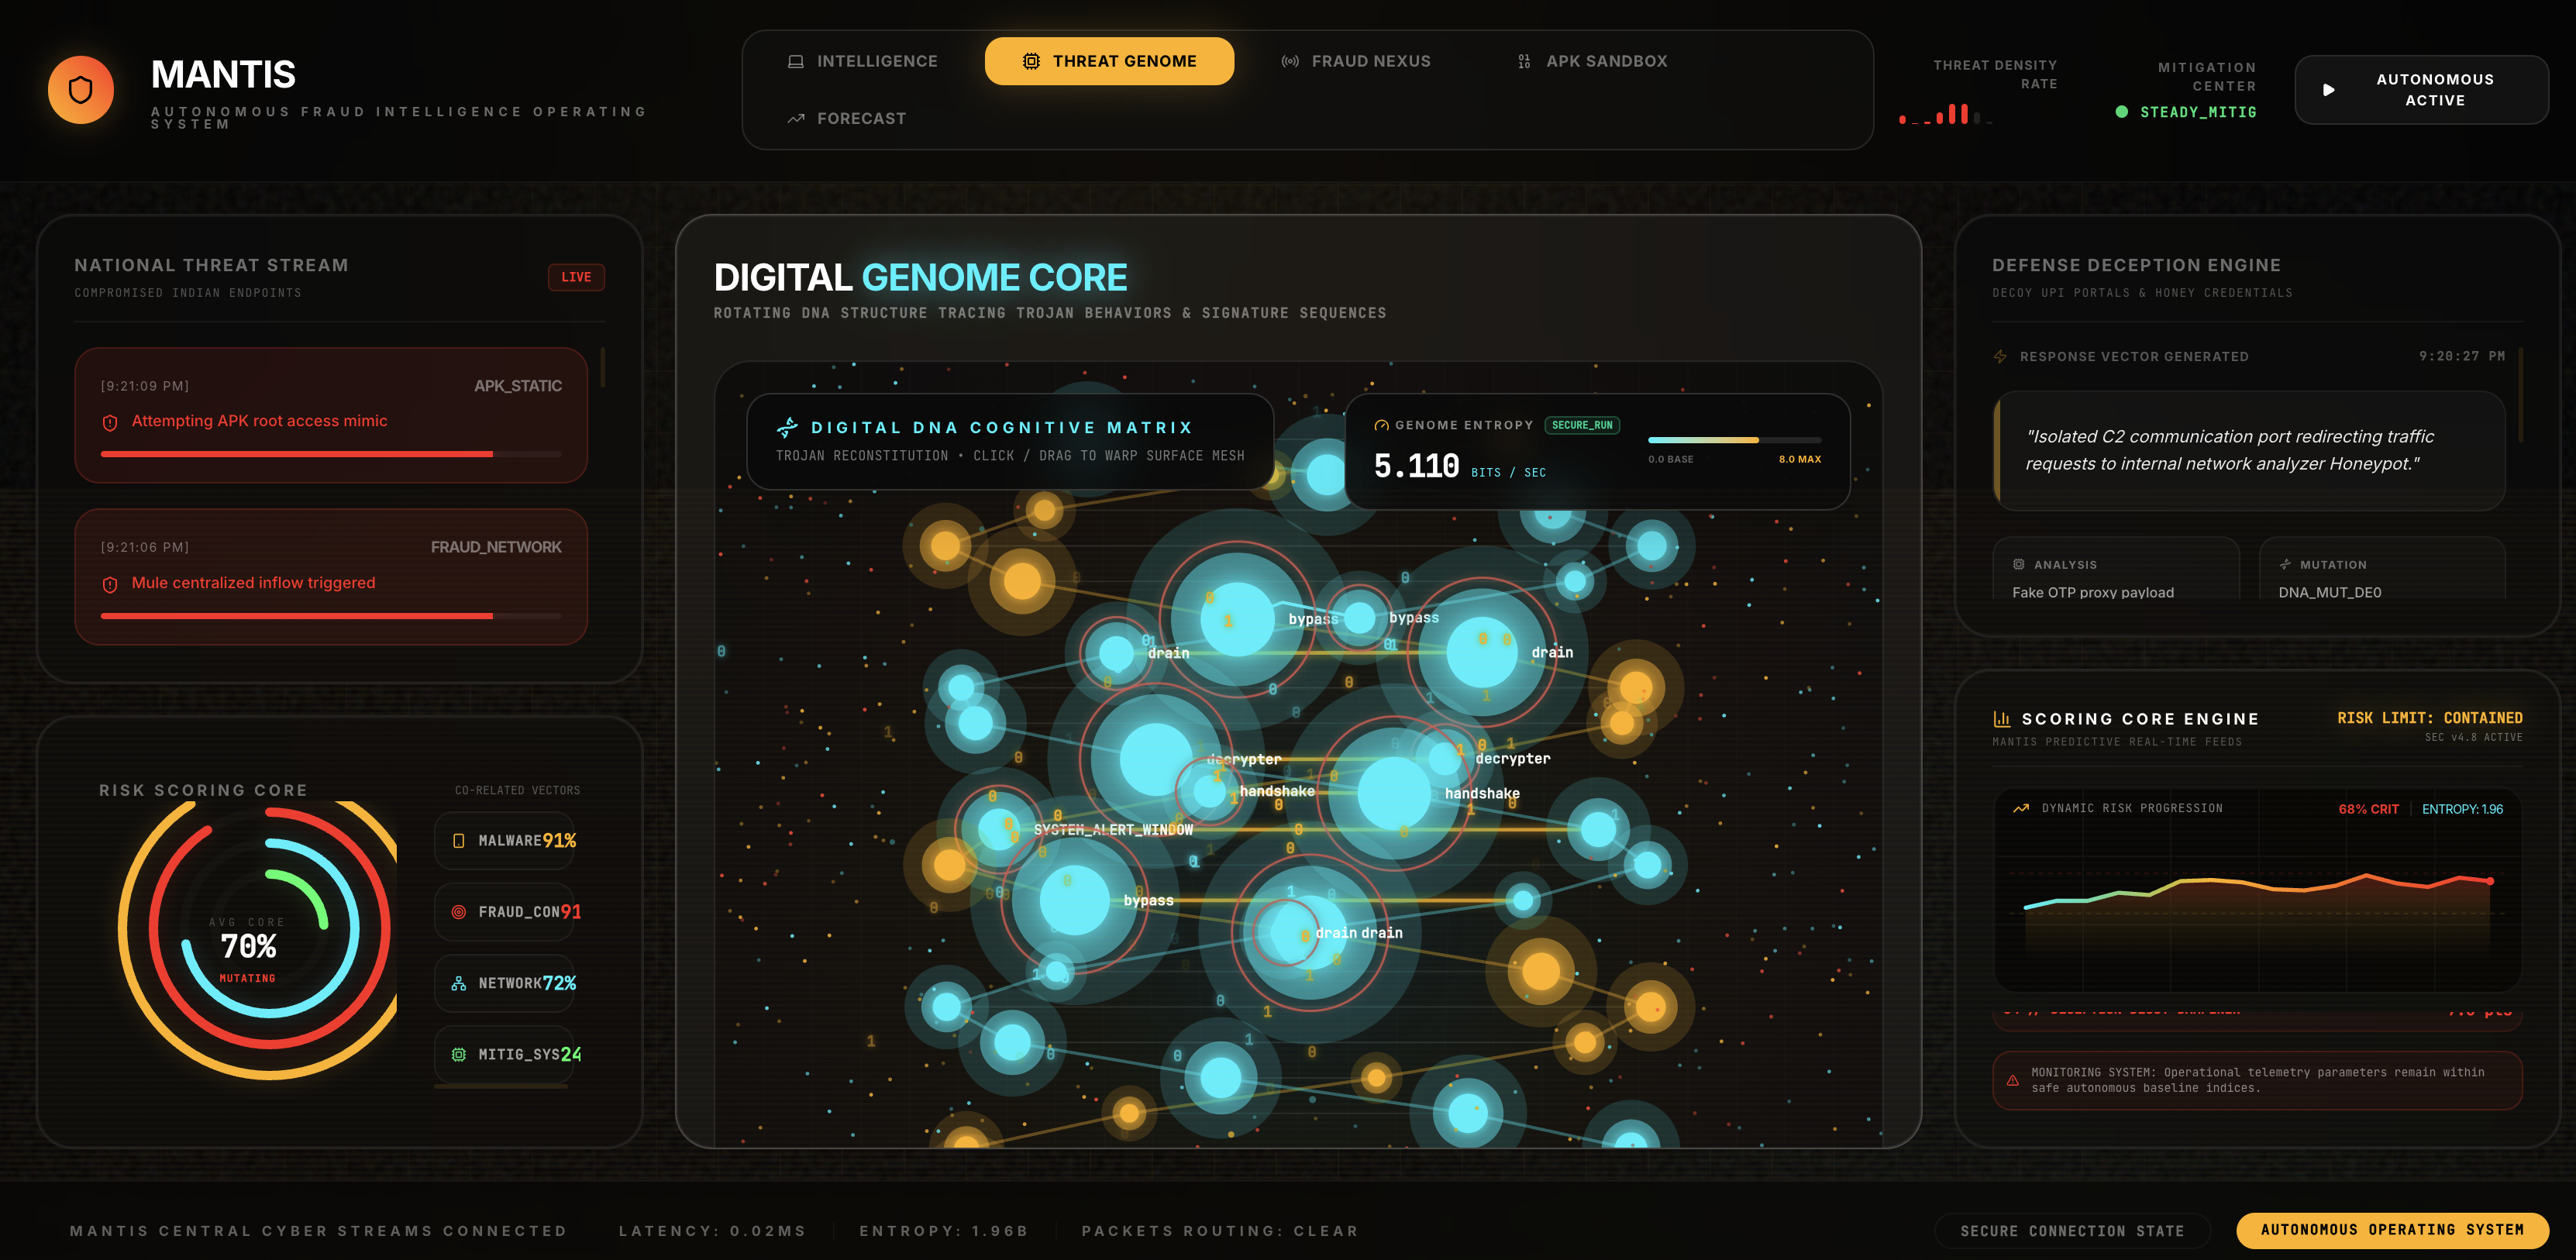
Task: Click the NETWORK nodes icon
Action: click(x=459, y=983)
